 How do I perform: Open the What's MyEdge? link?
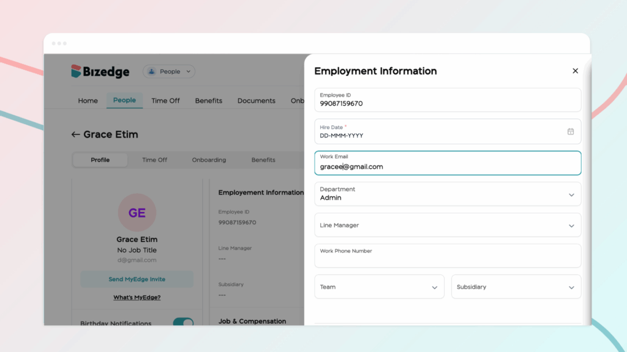[x=137, y=298]
